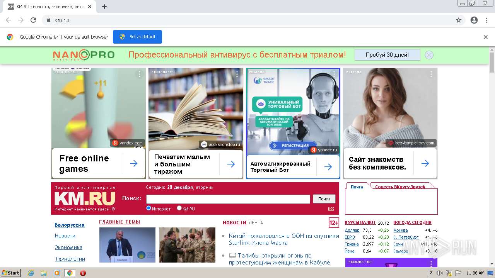Image resolution: width=495 pixels, height=278 pixels.
Task: Click the ЕВРО currency link
Action: point(350,237)
